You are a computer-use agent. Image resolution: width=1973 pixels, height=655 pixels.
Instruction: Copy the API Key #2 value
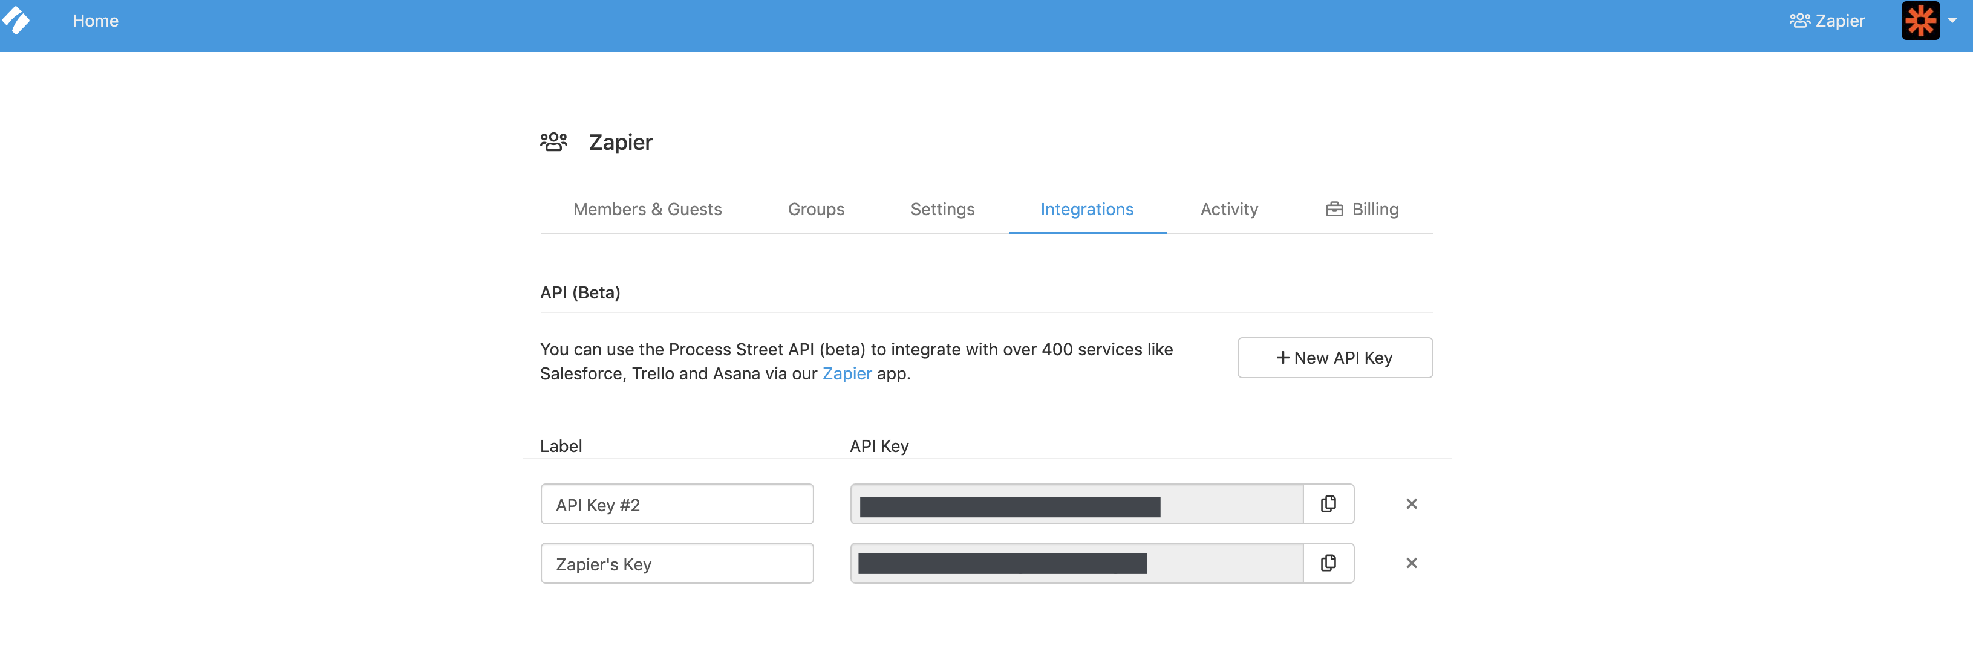(1328, 503)
